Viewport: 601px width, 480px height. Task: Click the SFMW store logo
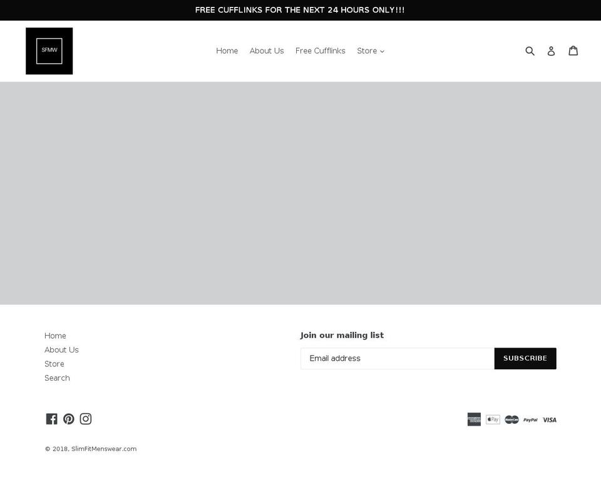[x=49, y=51]
